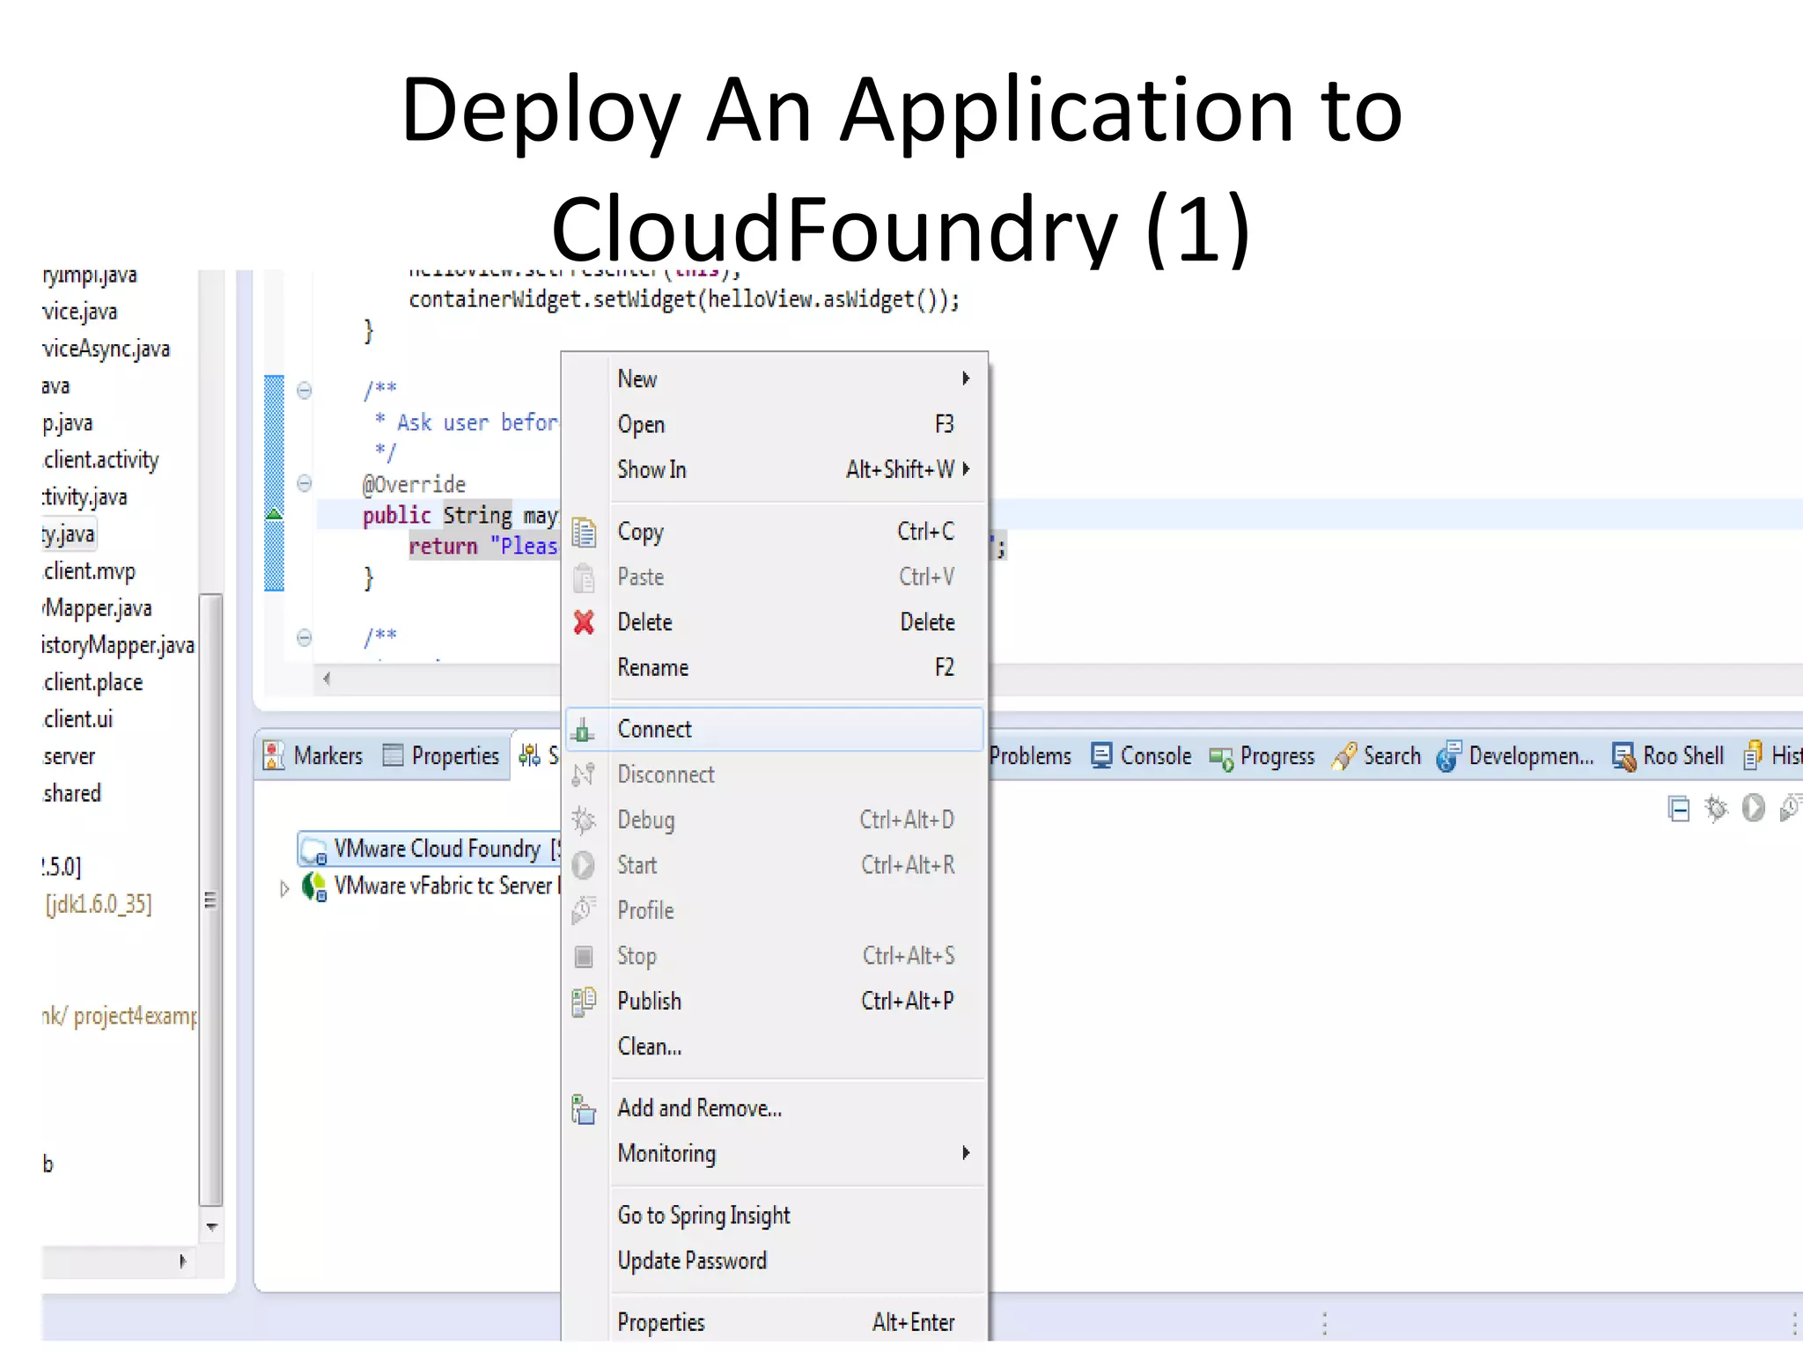Click the containerWidget.setWidget code line
This screenshot has width=1803, height=1352.
[x=684, y=300]
